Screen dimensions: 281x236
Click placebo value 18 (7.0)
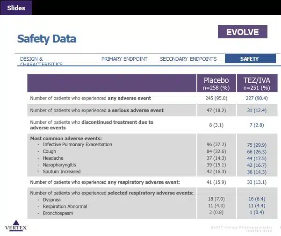[216, 199]
